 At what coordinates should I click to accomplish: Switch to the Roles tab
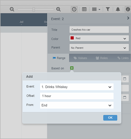102,58
